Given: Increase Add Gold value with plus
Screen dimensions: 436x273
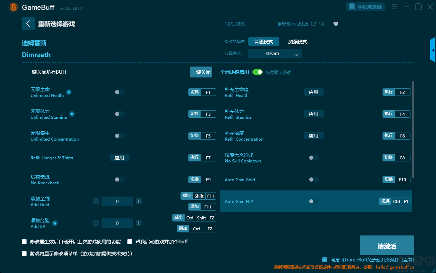Looking at the screenshot, I should 139,201.
